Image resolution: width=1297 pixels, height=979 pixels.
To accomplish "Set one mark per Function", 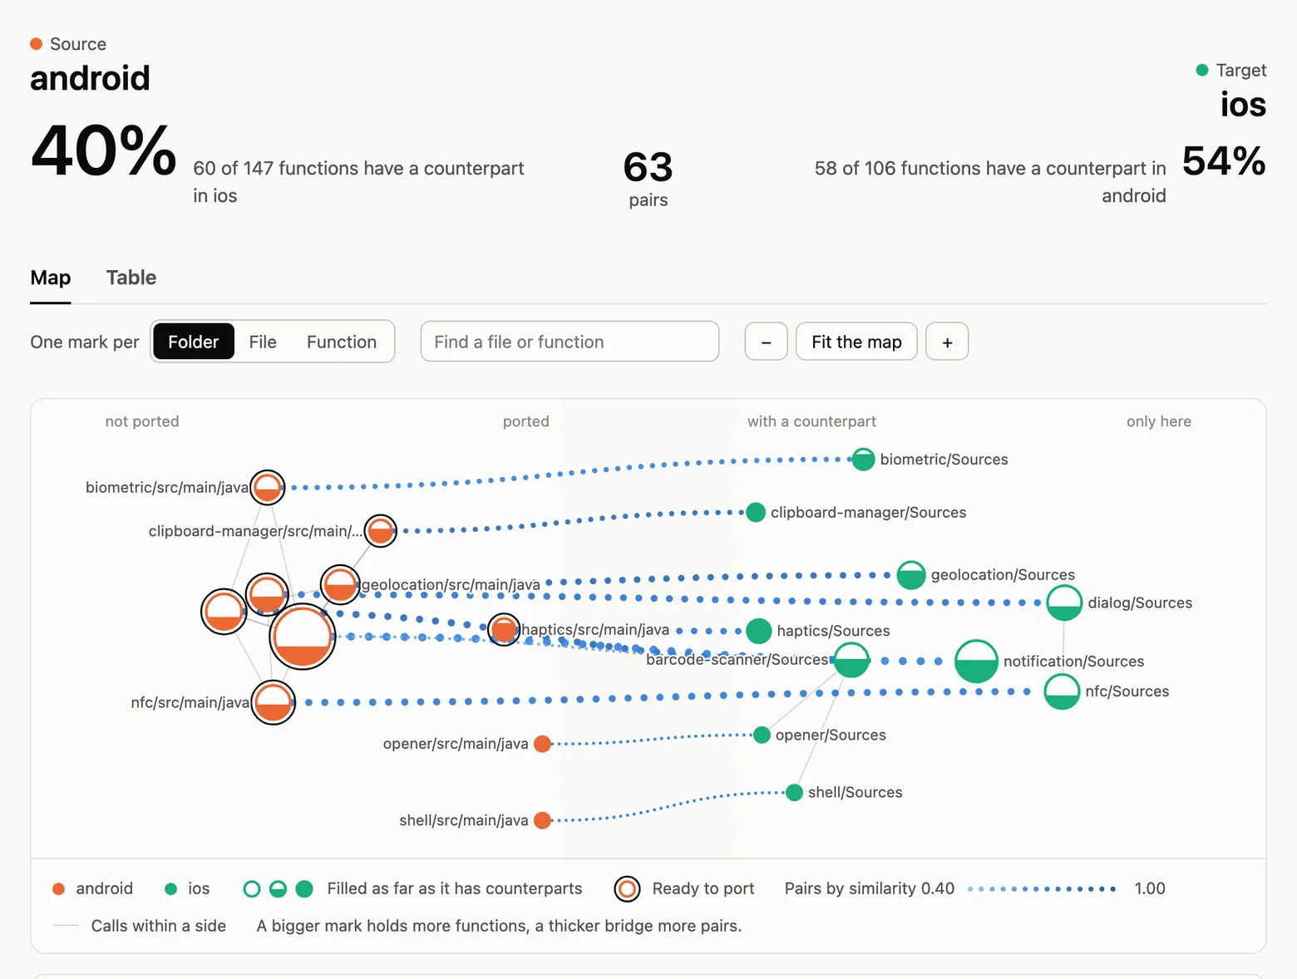I will pos(342,342).
